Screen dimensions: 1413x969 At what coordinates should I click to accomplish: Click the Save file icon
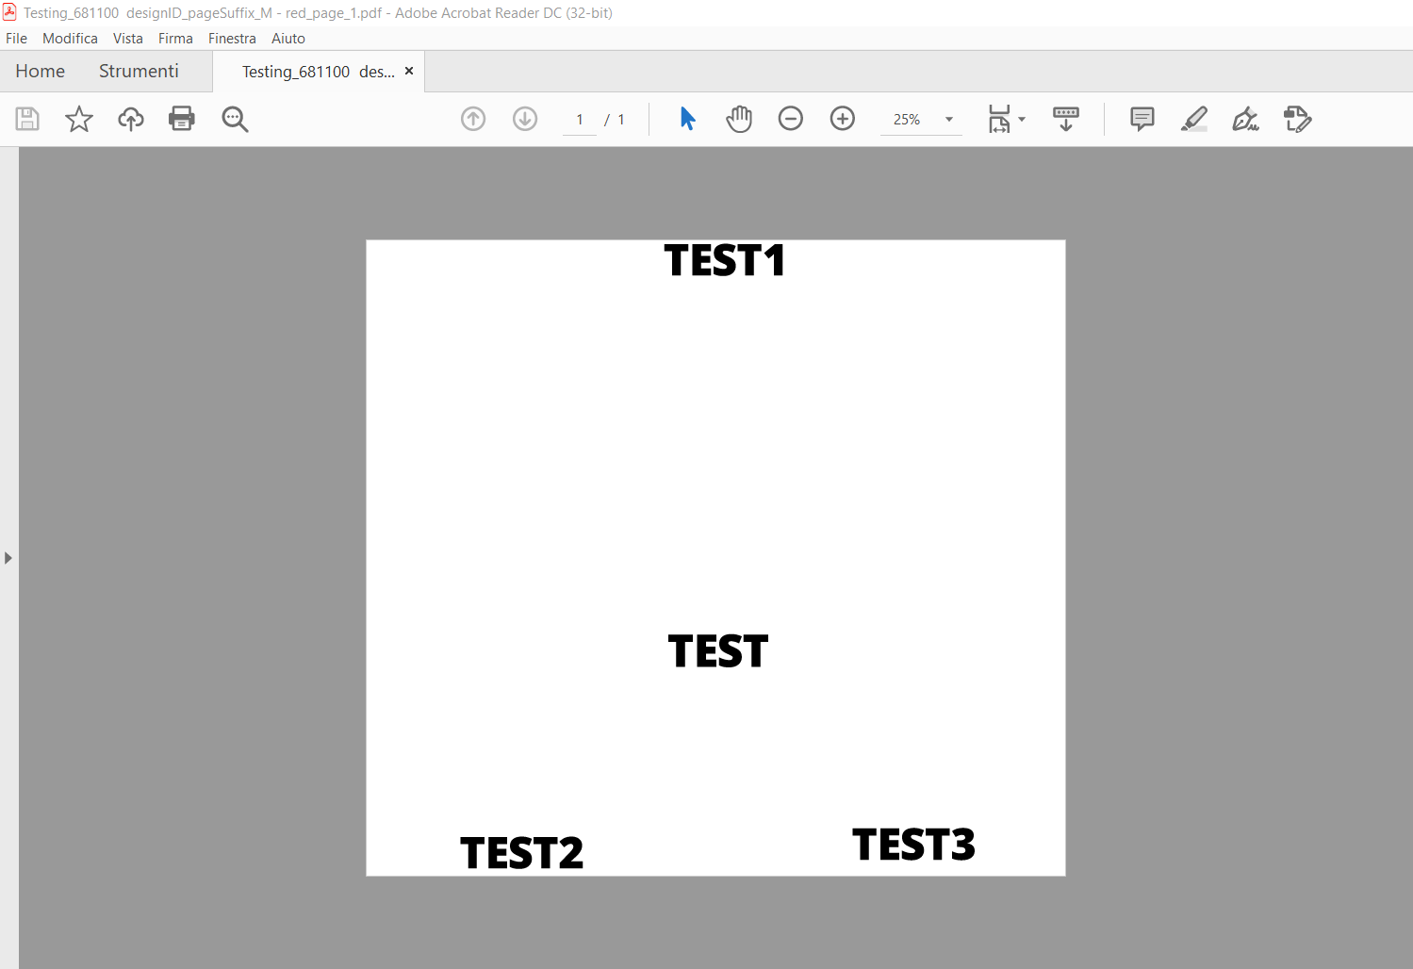point(27,119)
